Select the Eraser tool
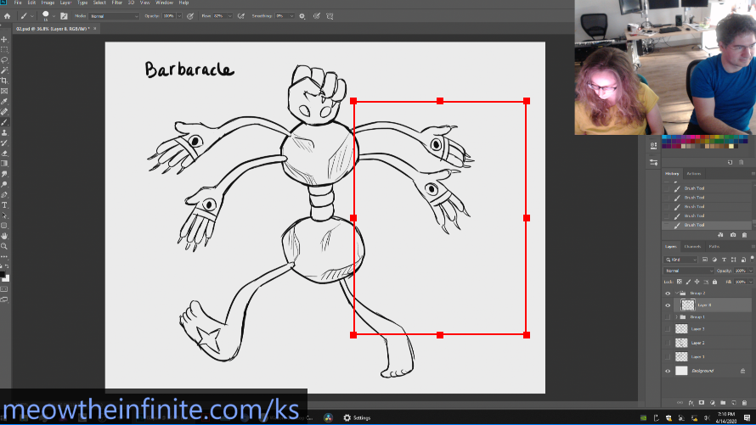The height and width of the screenshot is (425, 756). [x=4, y=153]
